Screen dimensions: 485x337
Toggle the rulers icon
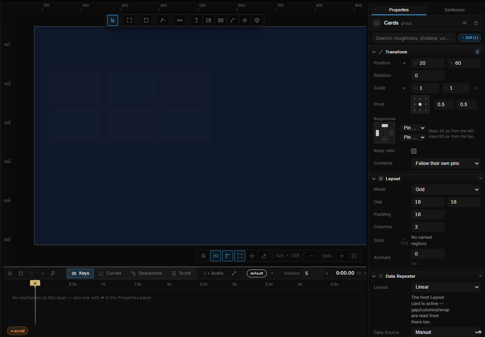(x=228, y=256)
